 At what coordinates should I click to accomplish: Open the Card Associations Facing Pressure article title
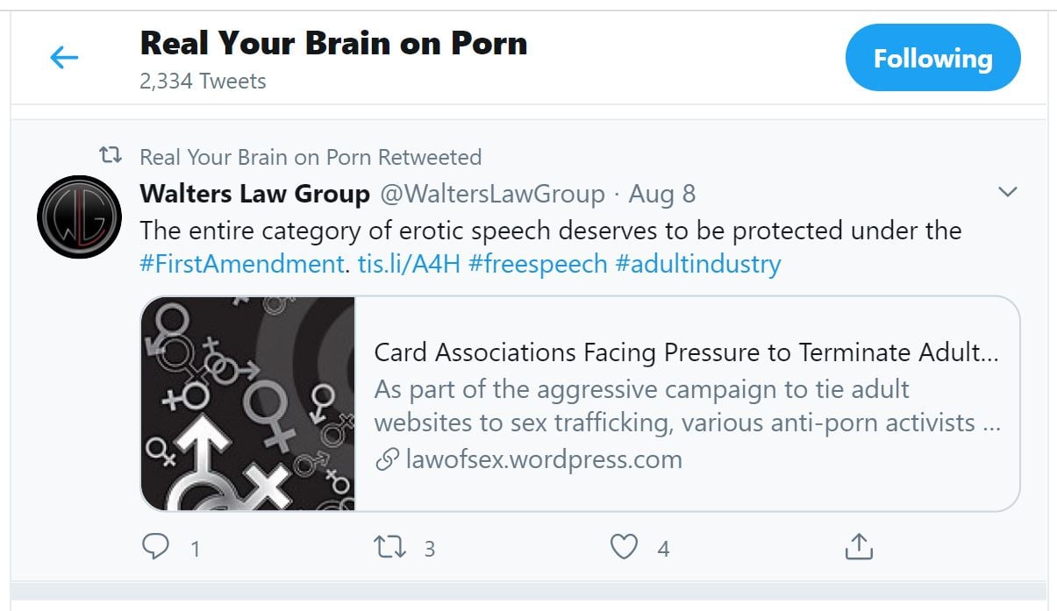coord(686,352)
